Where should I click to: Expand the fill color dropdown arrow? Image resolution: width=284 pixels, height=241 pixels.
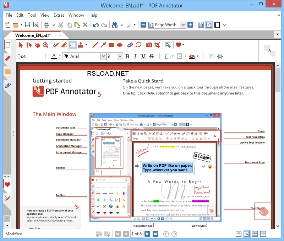coord(198,56)
